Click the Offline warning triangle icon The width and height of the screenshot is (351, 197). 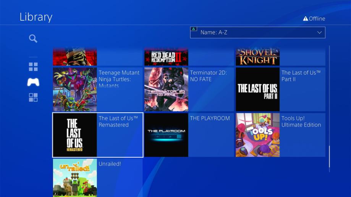pyautogui.click(x=305, y=19)
